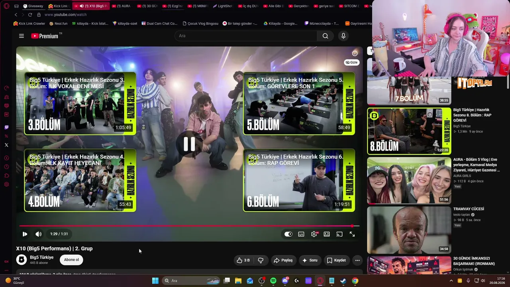Viewport: 510px width, 287px height.
Task: Open Google Chrome from the taskbar
Action: point(355,281)
